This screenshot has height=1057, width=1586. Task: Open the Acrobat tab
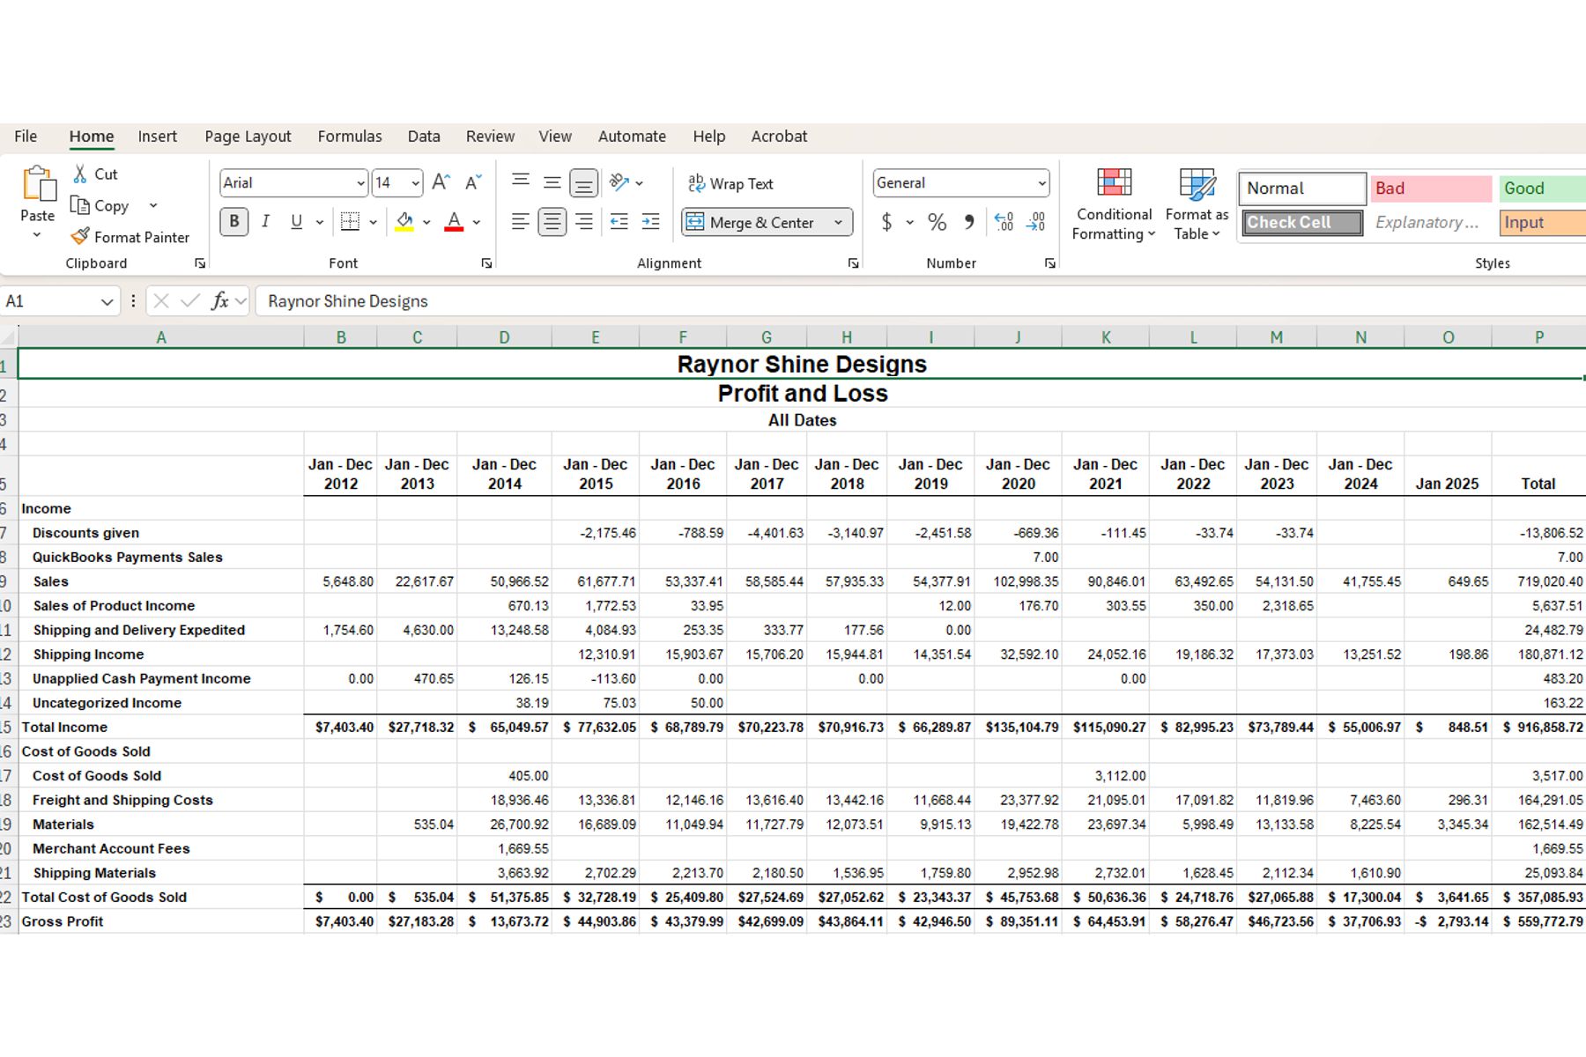pos(779,137)
